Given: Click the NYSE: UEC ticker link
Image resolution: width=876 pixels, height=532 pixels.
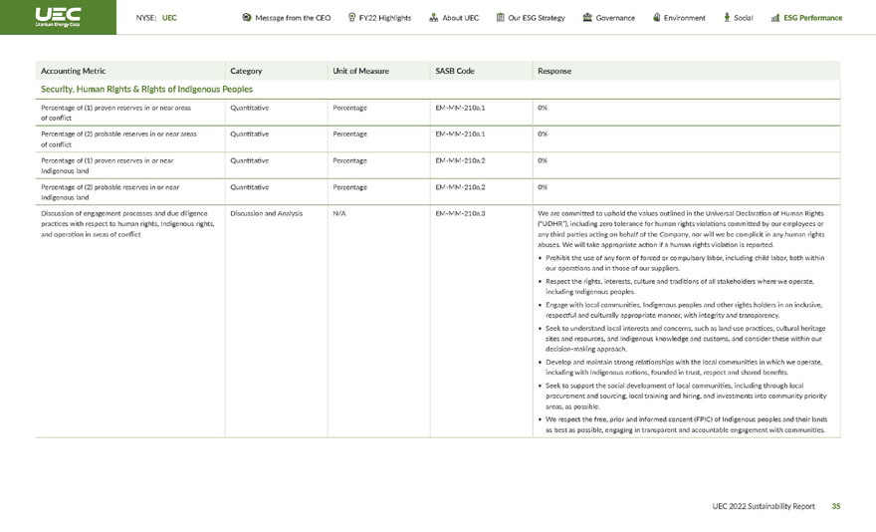Looking at the screenshot, I should pos(156,18).
